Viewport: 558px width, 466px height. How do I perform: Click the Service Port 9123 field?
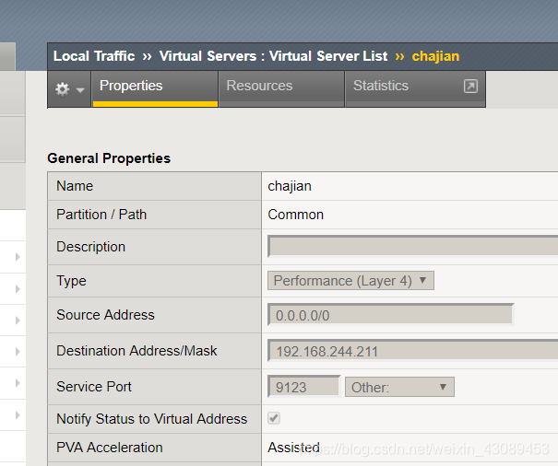[304, 387]
